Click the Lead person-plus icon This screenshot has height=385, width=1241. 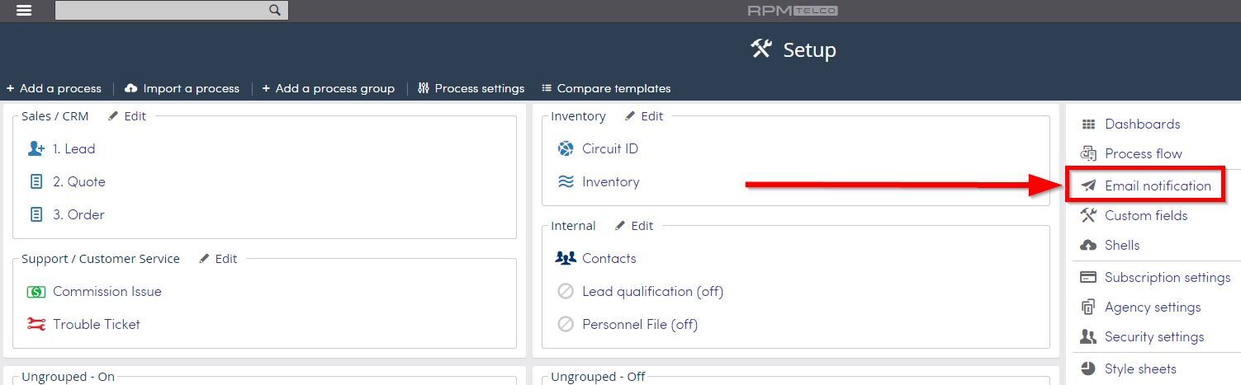click(36, 148)
